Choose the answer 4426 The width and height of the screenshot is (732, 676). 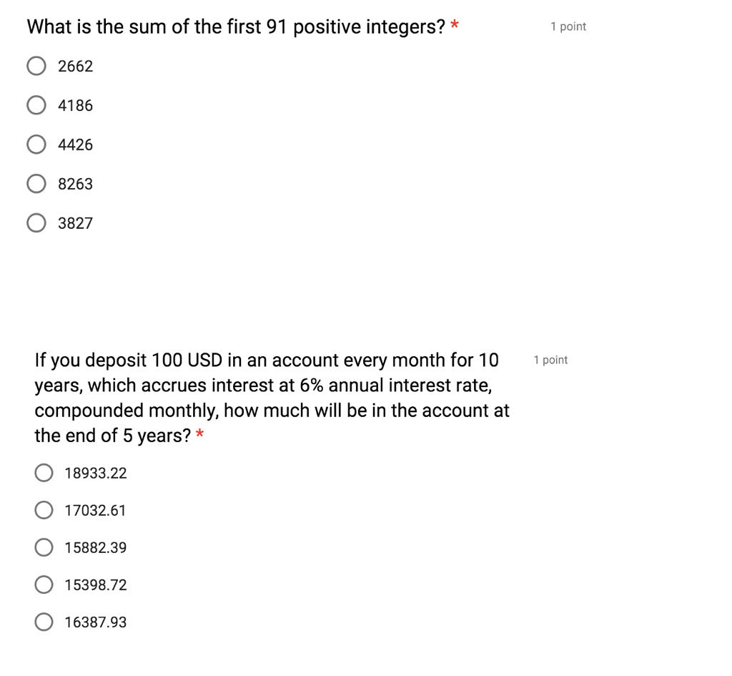click(36, 144)
